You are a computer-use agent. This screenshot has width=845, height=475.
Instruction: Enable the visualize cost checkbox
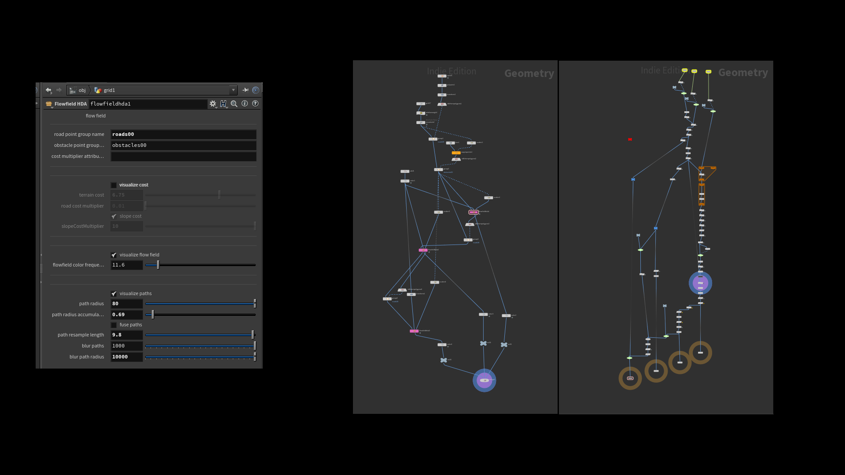(114, 185)
